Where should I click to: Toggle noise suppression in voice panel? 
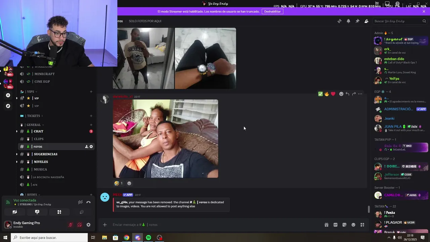pos(80,202)
